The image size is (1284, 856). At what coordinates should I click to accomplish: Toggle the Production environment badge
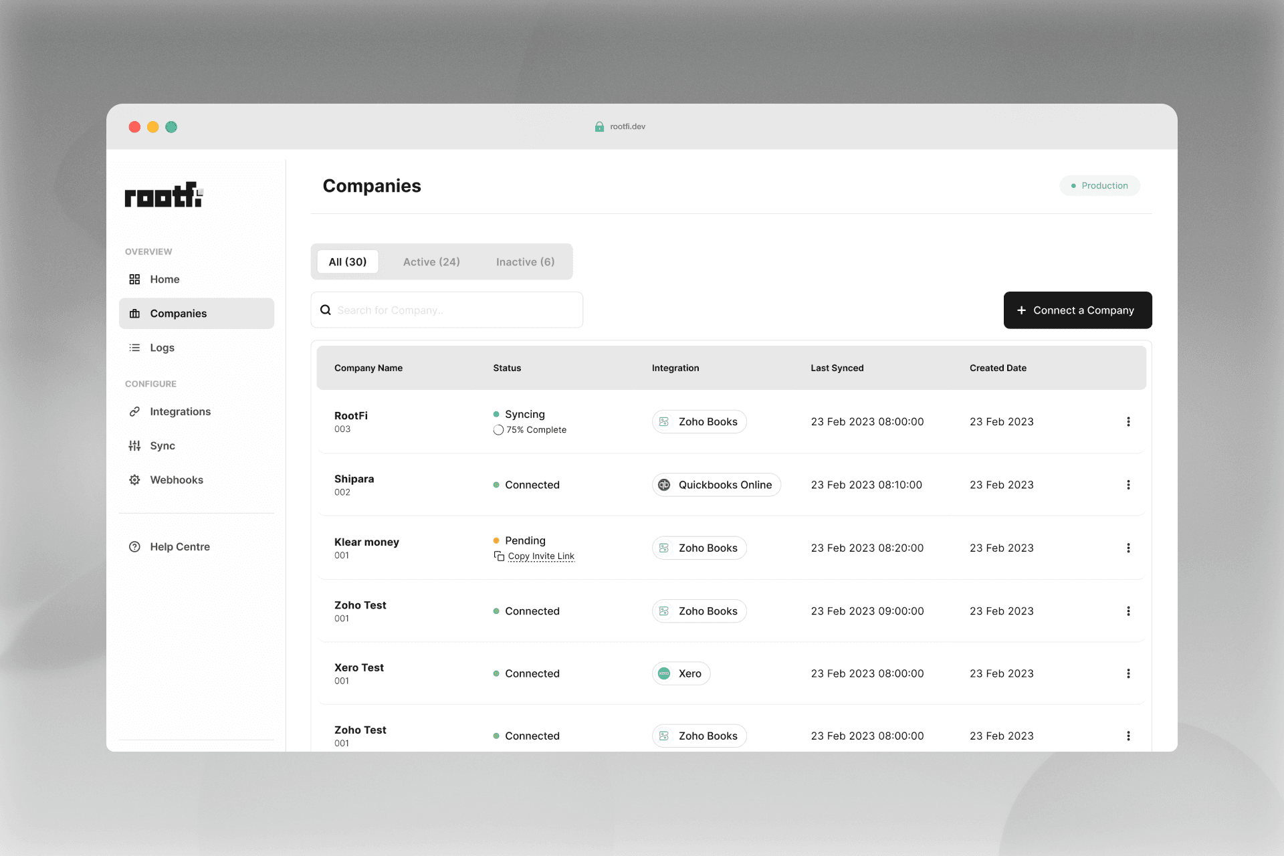1099,185
